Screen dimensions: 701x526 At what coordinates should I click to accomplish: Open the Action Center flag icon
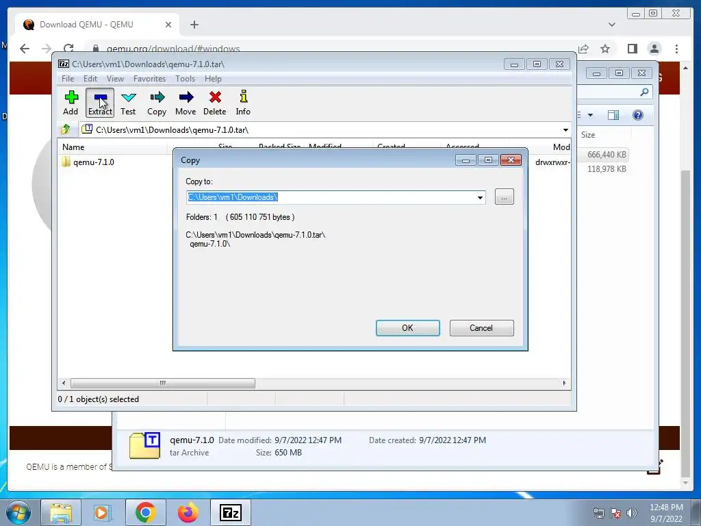[615, 513]
